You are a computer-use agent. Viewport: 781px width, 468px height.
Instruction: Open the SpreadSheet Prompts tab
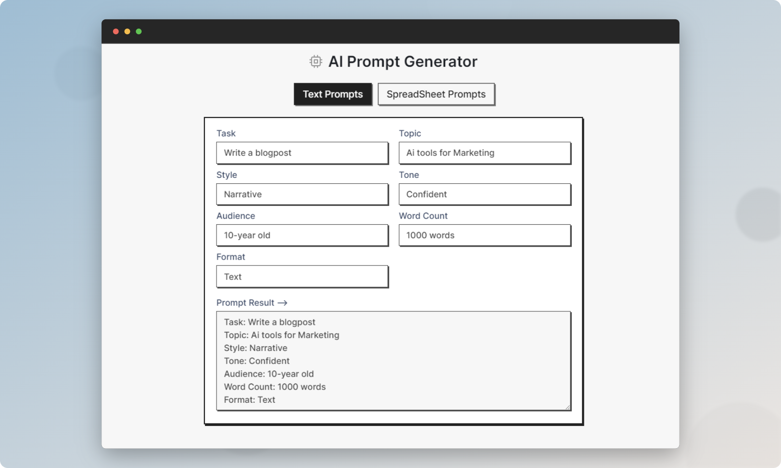pos(436,94)
